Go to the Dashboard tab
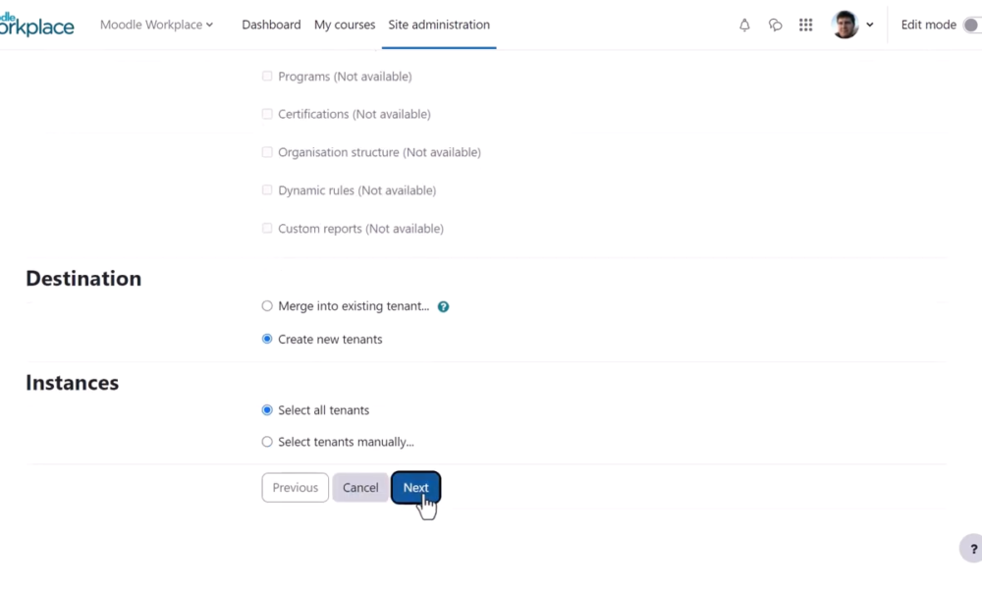Screen dimensions: 982x589 (x=271, y=25)
